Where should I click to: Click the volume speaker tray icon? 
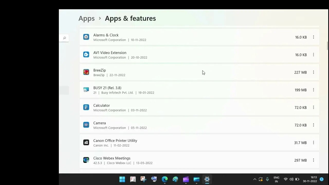point(291,179)
